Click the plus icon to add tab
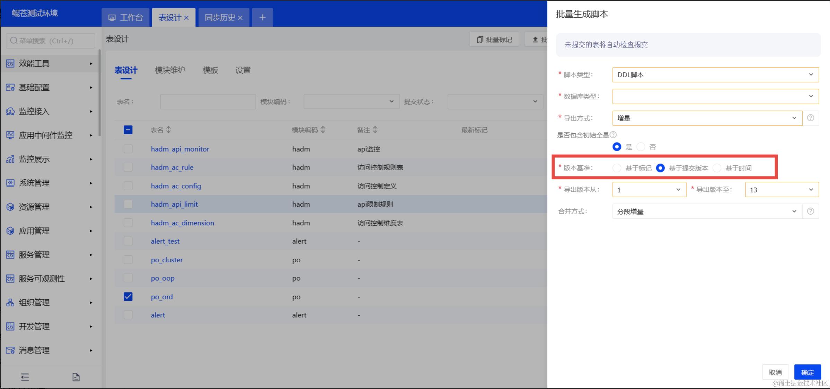 pyautogui.click(x=262, y=17)
